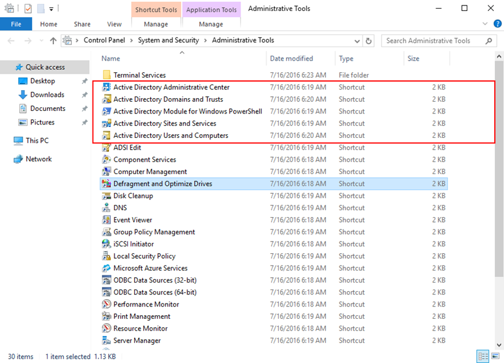The width and height of the screenshot is (504, 363).
Task: Open Downloads in navigation pane
Action: (x=47, y=95)
